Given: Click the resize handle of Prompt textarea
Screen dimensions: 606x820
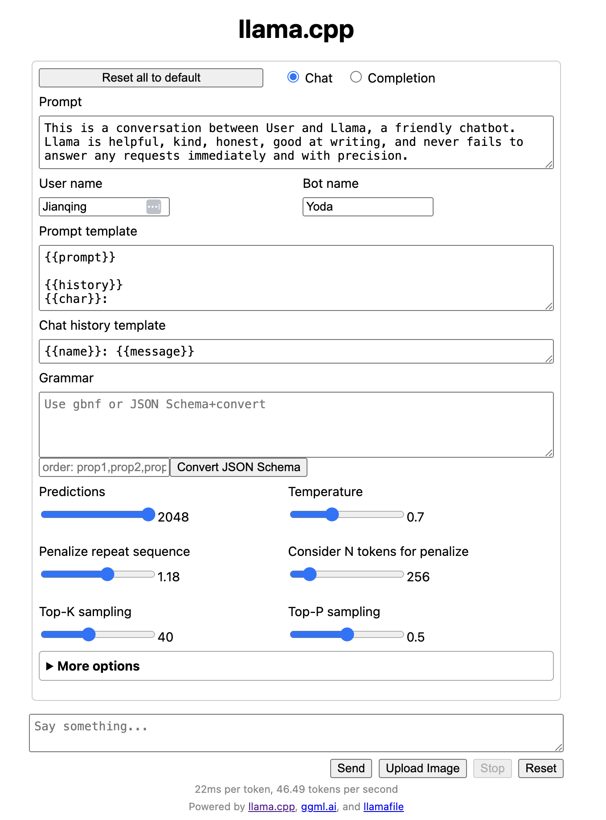Looking at the screenshot, I should (x=549, y=165).
